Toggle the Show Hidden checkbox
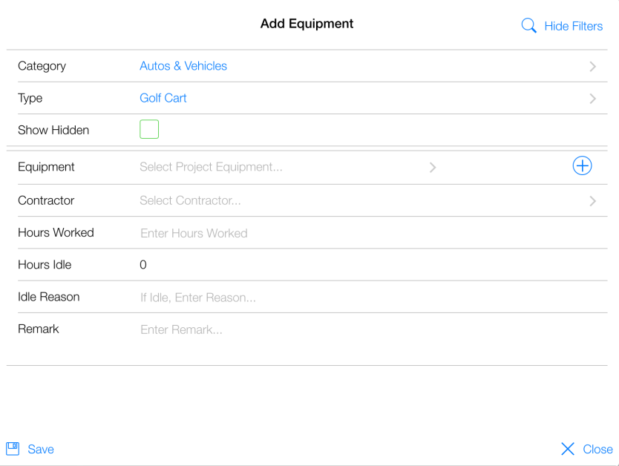This screenshot has width=619, height=466. 149,130
